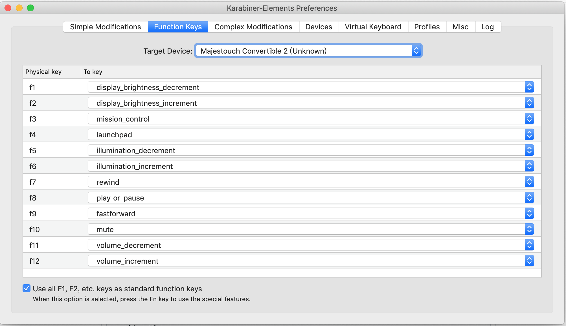
Task: Open the Complex Modifications tab
Action: click(253, 27)
